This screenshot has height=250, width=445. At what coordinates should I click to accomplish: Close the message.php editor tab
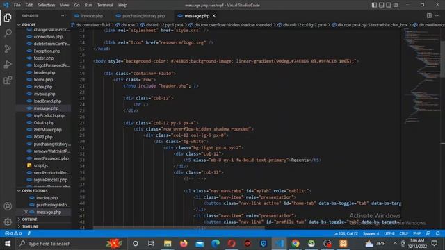(214, 16)
